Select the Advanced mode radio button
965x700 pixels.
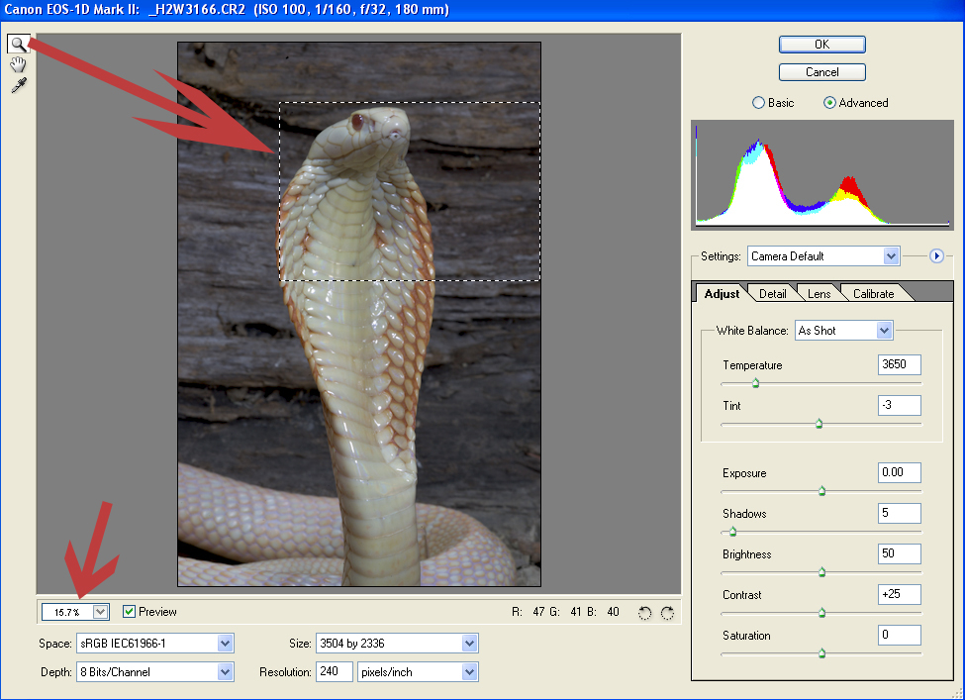click(829, 102)
